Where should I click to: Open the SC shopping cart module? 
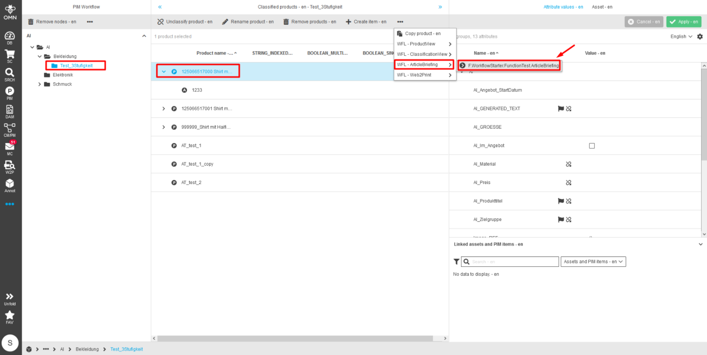pyautogui.click(x=9, y=56)
